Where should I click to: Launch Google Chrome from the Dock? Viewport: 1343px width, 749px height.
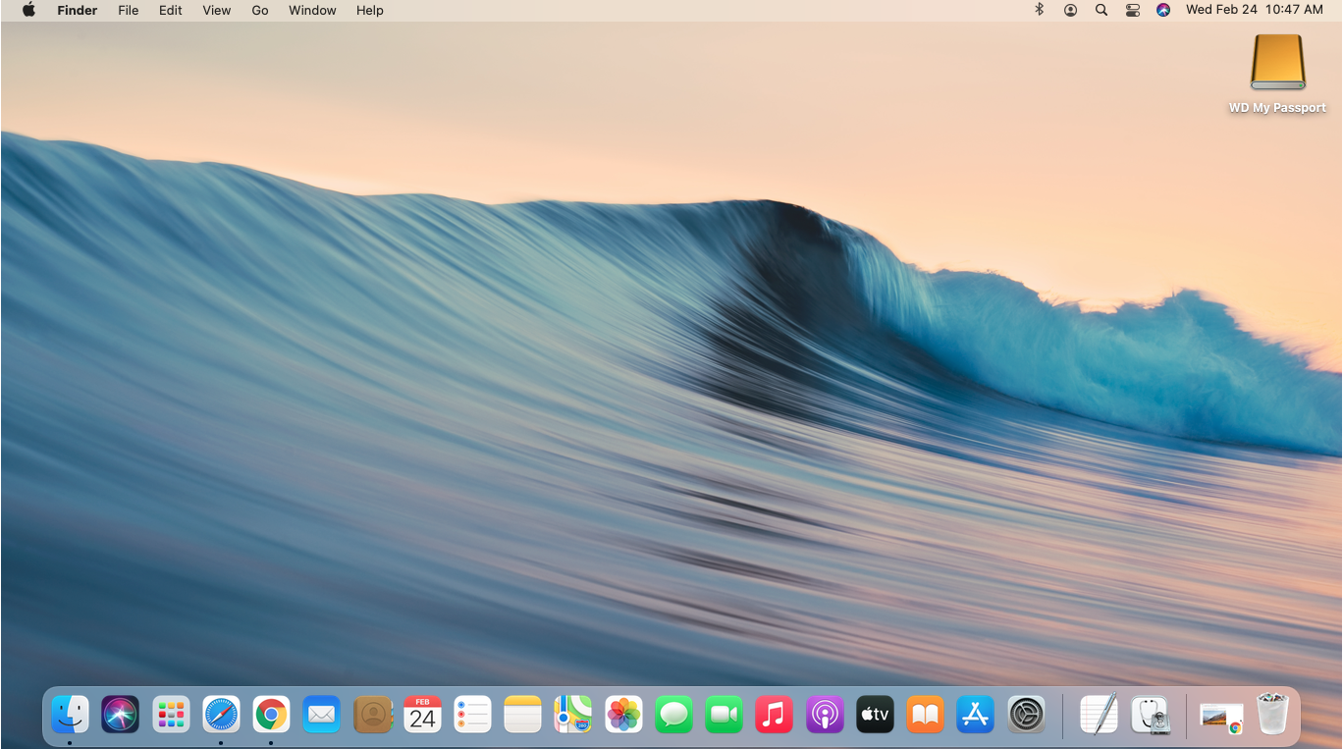tap(271, 714)
